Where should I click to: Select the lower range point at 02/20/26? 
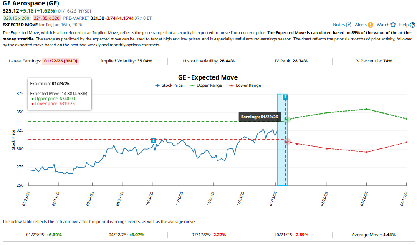pyautogui.click(x=327, y=148)
